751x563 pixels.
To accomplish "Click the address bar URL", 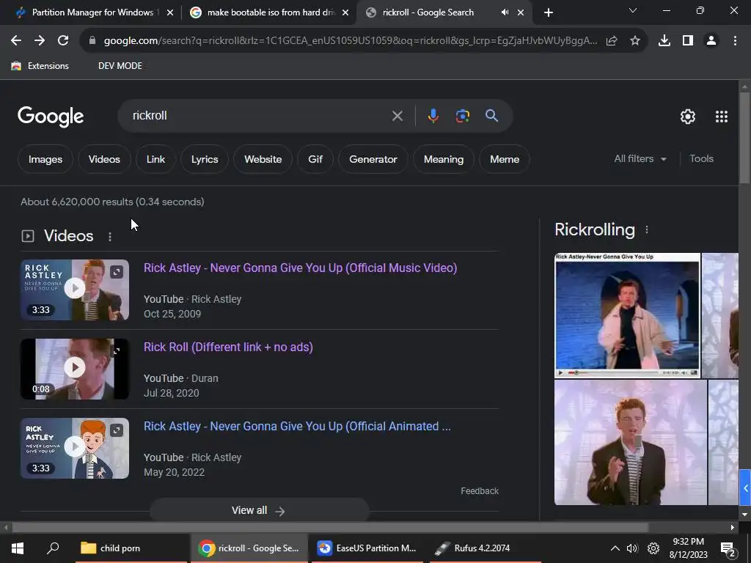I will click(350, 41).
